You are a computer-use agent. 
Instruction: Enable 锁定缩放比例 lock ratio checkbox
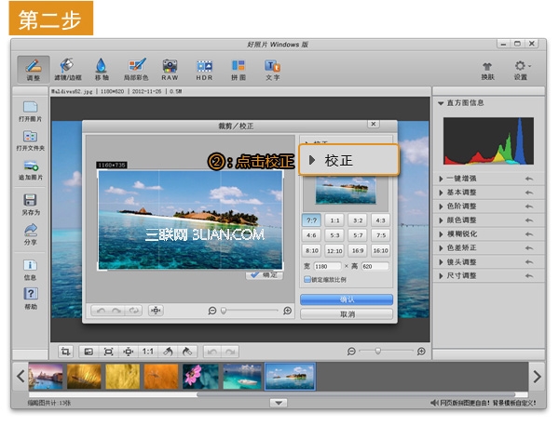(x=307, y=279)
